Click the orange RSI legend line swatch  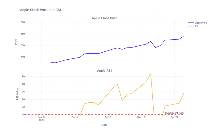click(191, 26)
